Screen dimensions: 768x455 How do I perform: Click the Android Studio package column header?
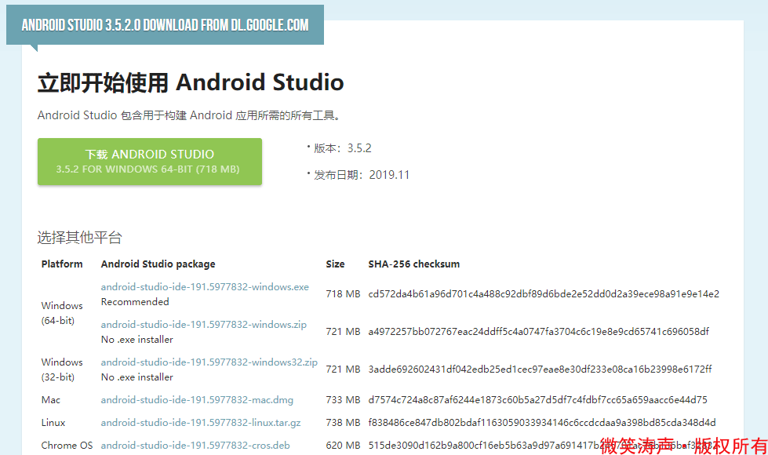pos(158,264)
